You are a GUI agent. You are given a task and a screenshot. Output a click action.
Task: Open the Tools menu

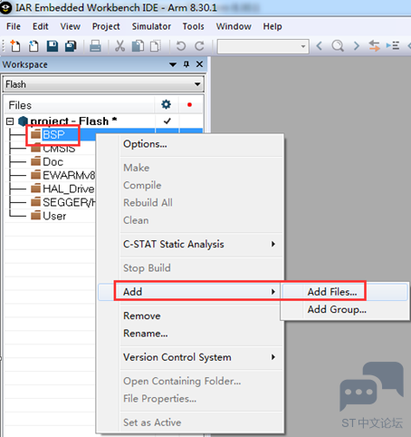(x=193, y=26)
